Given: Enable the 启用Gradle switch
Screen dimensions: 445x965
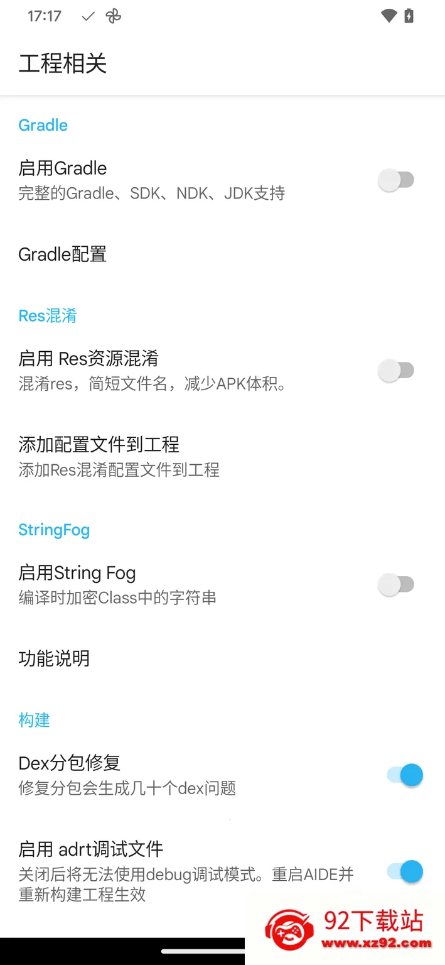Looking at the screenshot, I should click(396, 180).
